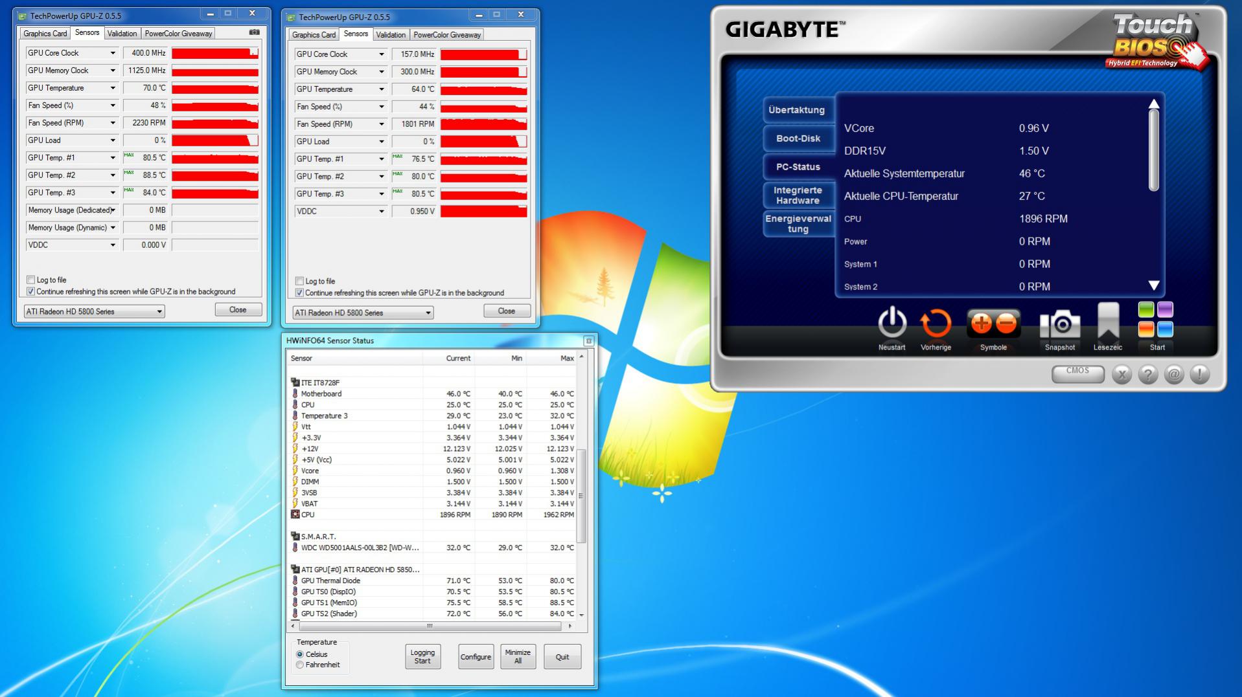
Task: Click the colorful Start tiles icon
Action: pos(1156,320)
